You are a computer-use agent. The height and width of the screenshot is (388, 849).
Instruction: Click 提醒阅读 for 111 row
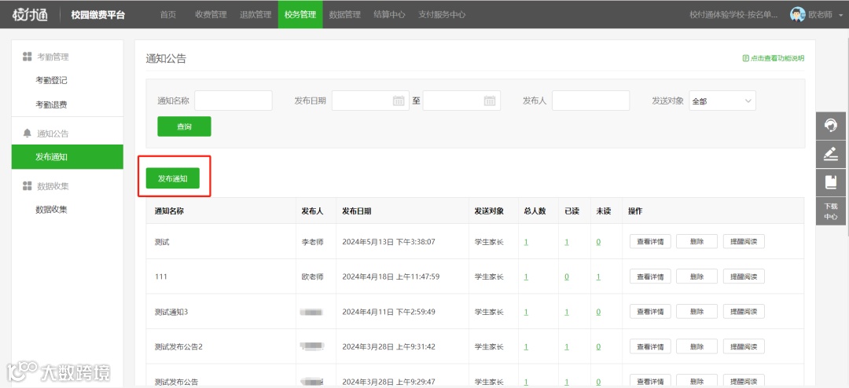point(744,276)
